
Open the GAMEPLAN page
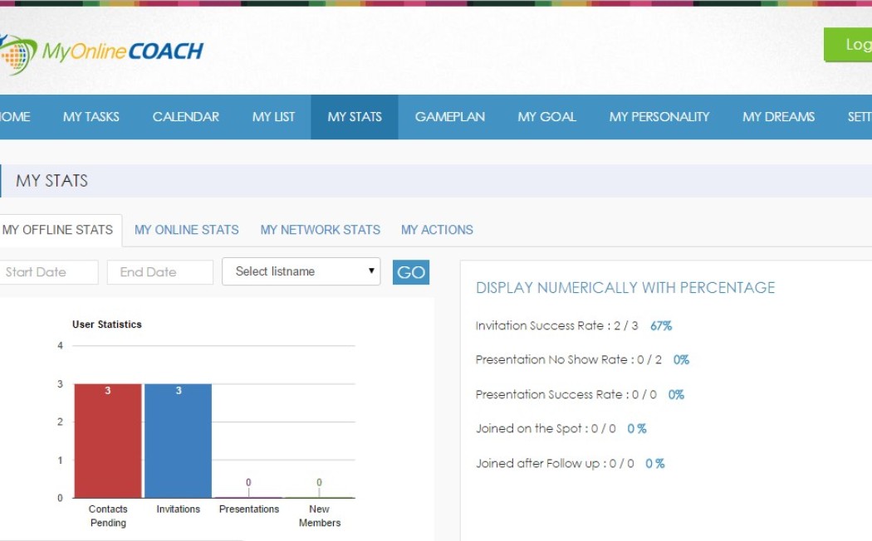coord(449,117)
